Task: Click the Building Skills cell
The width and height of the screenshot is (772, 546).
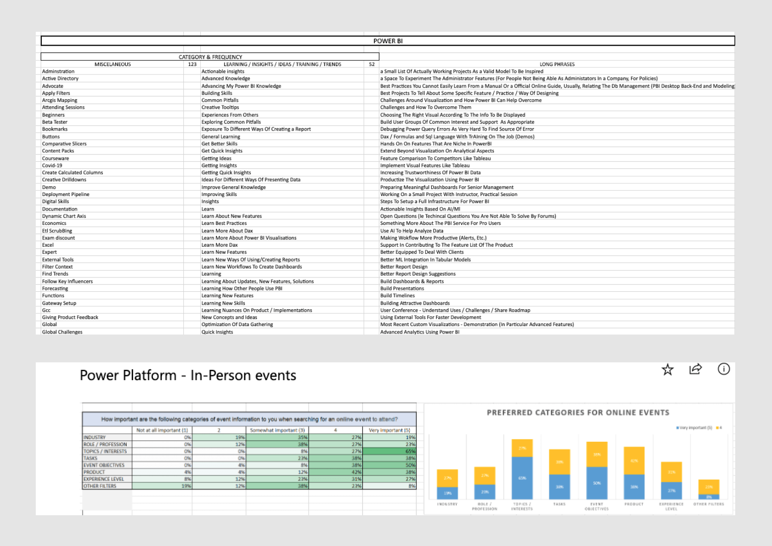Action: coord(282,93)
